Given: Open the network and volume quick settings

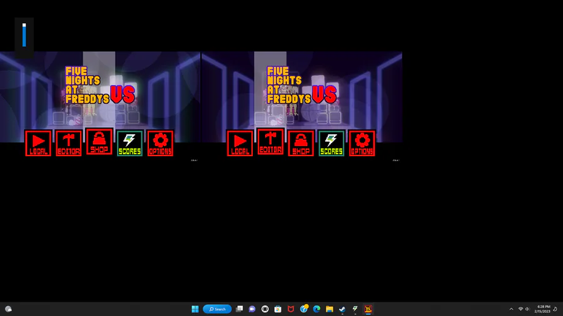Looking at the screenshot, I should click(x=524, y=309).
